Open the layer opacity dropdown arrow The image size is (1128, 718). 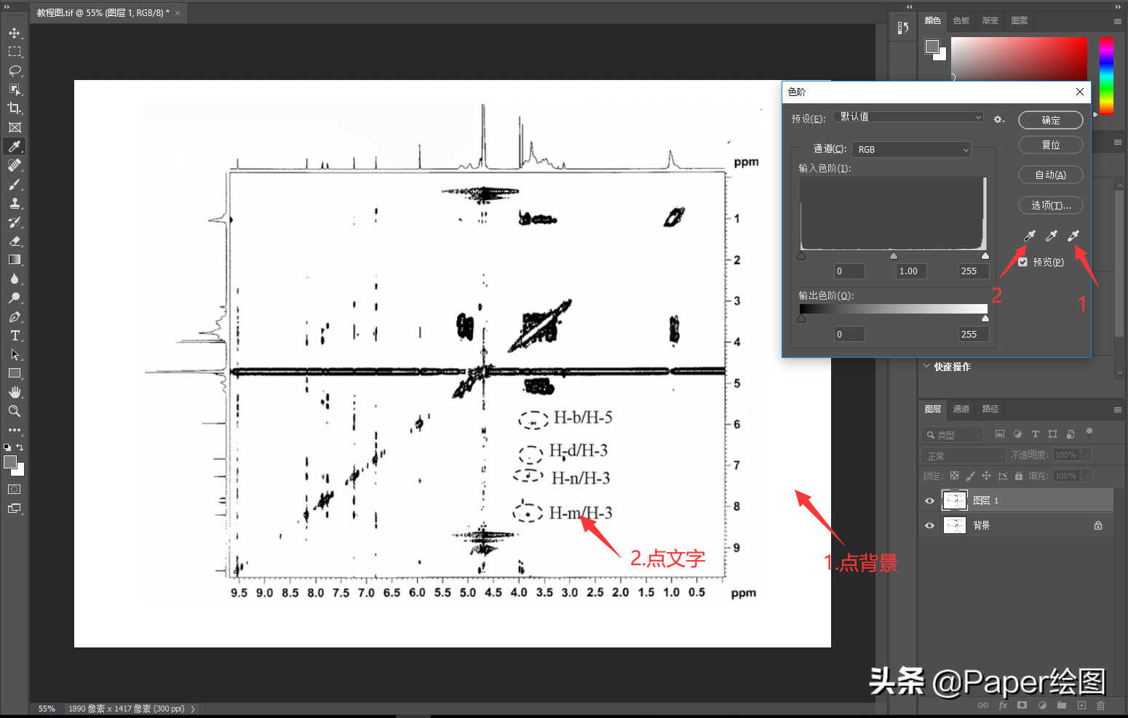point(1087,455)
